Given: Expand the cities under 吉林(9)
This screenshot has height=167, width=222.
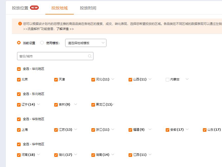Looking at the screenshot, I should coord(75,104).
